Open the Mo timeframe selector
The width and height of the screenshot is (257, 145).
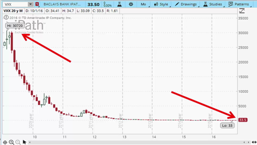pos(143,4)
